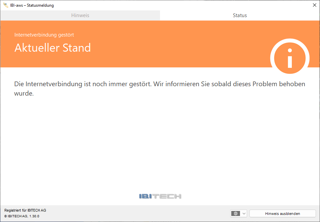Expand the language chooser with its chevron arrow
Viewport: 320px width, 222px height.
click(x=244, y=213)
